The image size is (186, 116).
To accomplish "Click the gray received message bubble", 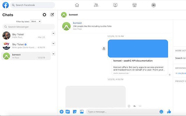I will [x=96, y=97].
